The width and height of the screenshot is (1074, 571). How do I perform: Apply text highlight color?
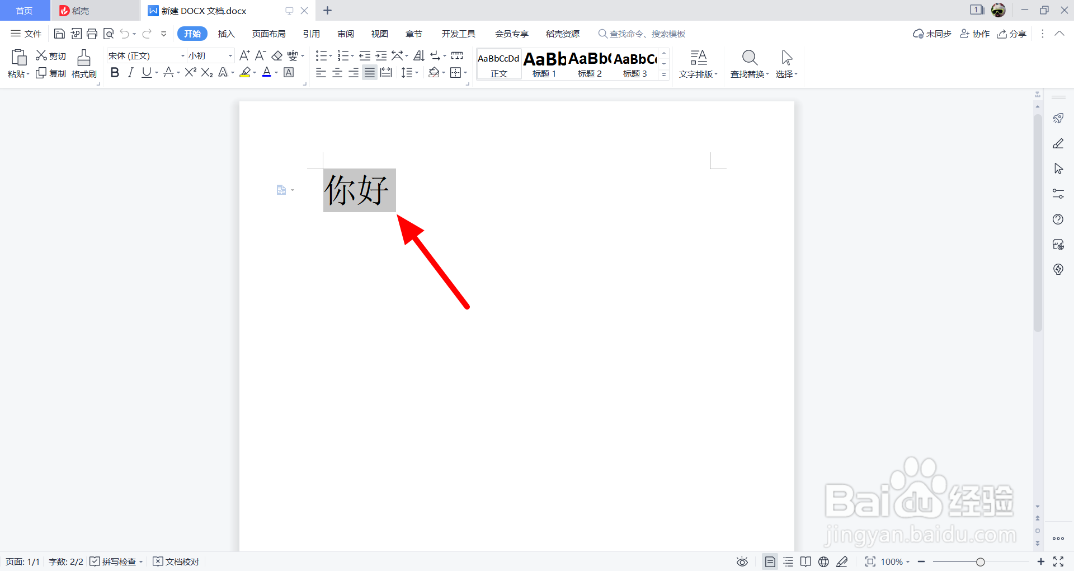click(x=245, y=72)
